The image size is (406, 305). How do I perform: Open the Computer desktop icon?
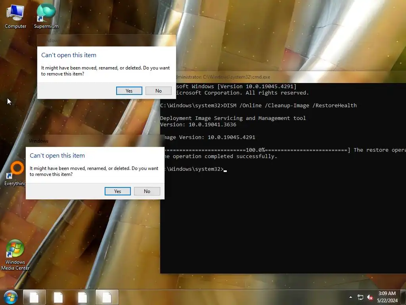point(15,16)
